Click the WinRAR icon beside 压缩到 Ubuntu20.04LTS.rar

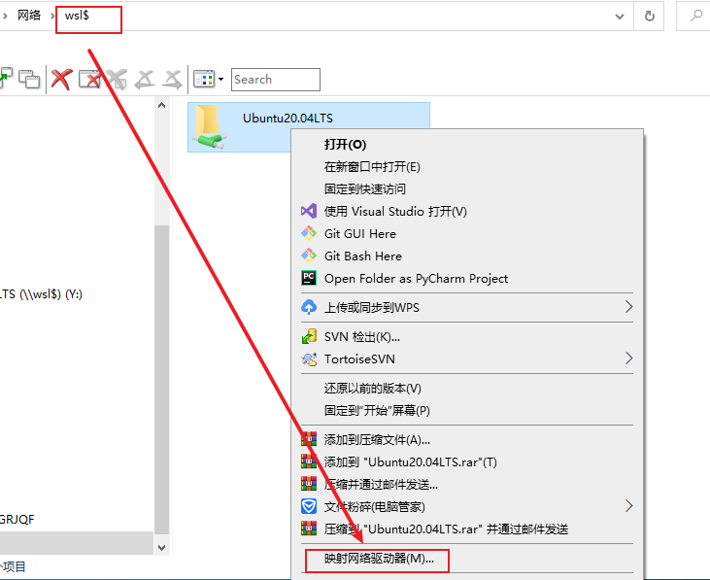(x=309, y=528)
